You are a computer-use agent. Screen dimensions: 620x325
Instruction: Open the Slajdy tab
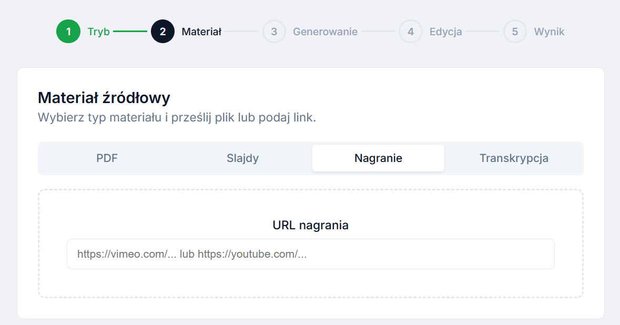pyautogui.click(x=242, y=158)
